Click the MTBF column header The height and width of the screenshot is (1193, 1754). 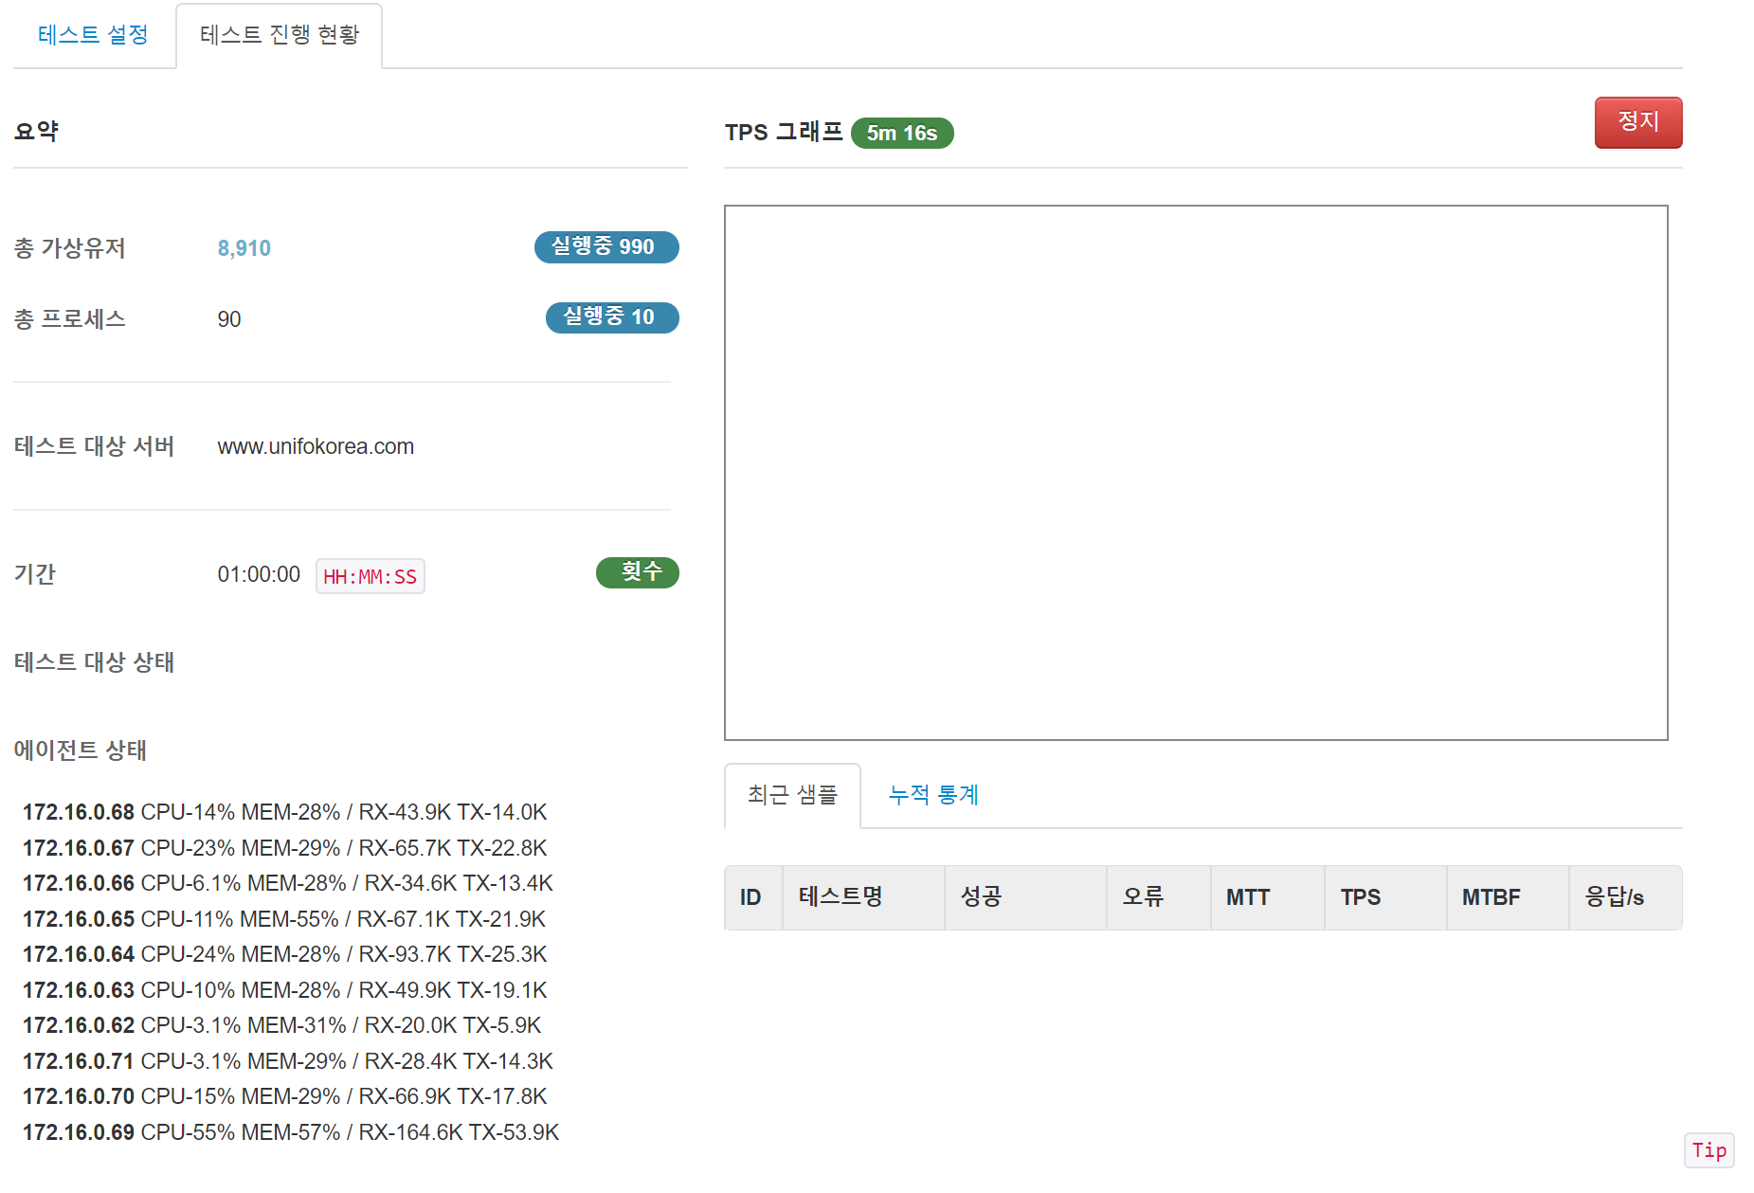coord(1490,897)
